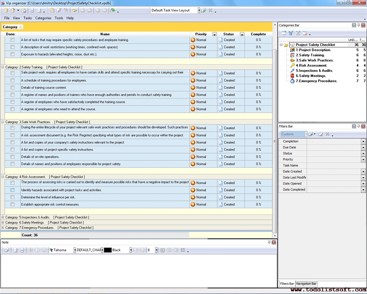Pin the Categories Bar panel
This screenshot has height=294, width=367.
pos(359,25)
